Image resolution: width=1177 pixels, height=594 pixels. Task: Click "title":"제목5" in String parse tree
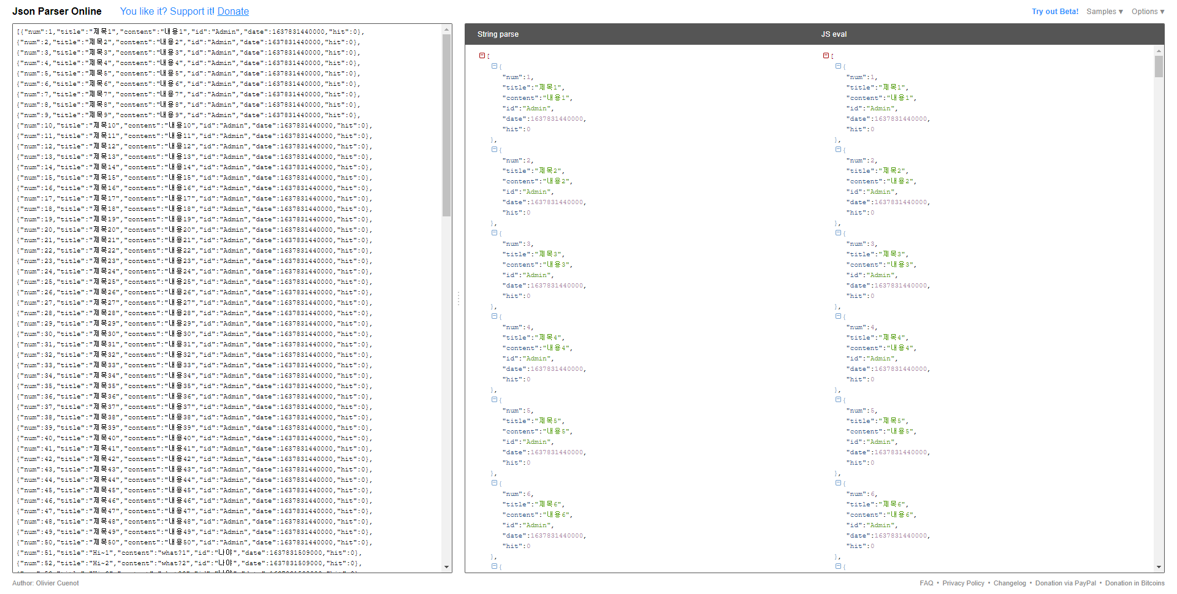coord(533,421)
